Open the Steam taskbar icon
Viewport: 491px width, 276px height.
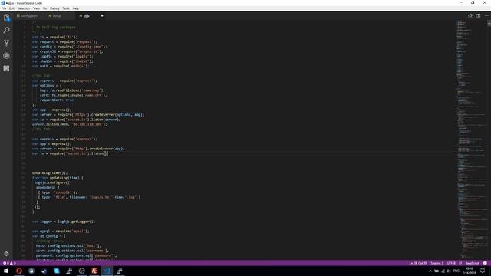coord(44,271)
